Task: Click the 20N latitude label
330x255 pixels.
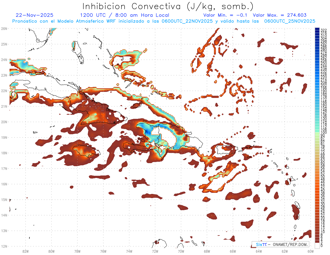Action: [4, 122]
